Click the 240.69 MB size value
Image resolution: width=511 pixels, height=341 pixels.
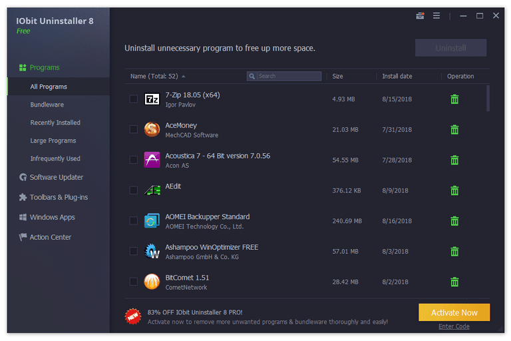coord(347,221)
